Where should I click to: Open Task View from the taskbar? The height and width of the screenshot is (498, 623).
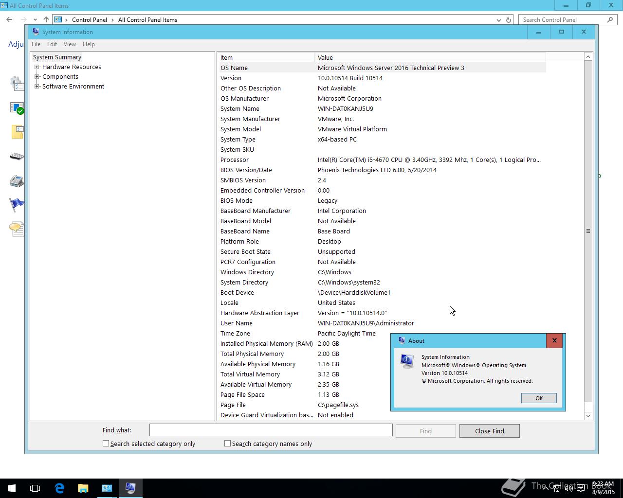pos(35,488)
